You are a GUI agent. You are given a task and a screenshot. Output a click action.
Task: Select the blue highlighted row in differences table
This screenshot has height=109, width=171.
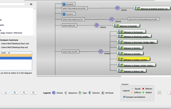16,58
